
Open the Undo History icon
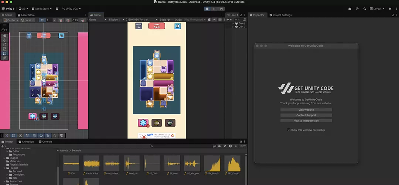coord(357,9)
